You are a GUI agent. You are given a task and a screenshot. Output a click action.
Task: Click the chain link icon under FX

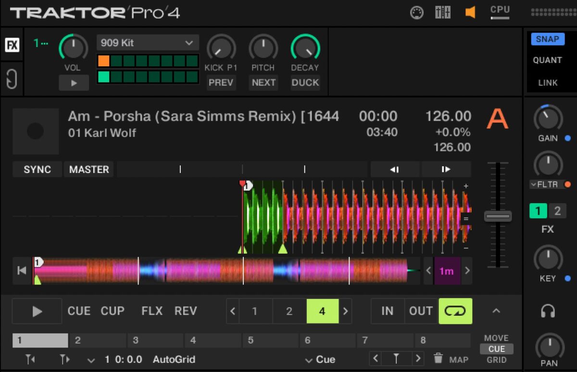pyautogui.click(x=12, y=79)
